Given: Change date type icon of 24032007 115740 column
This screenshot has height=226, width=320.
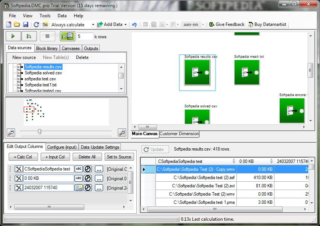Looking at the screenshot, I should (79, 188).
